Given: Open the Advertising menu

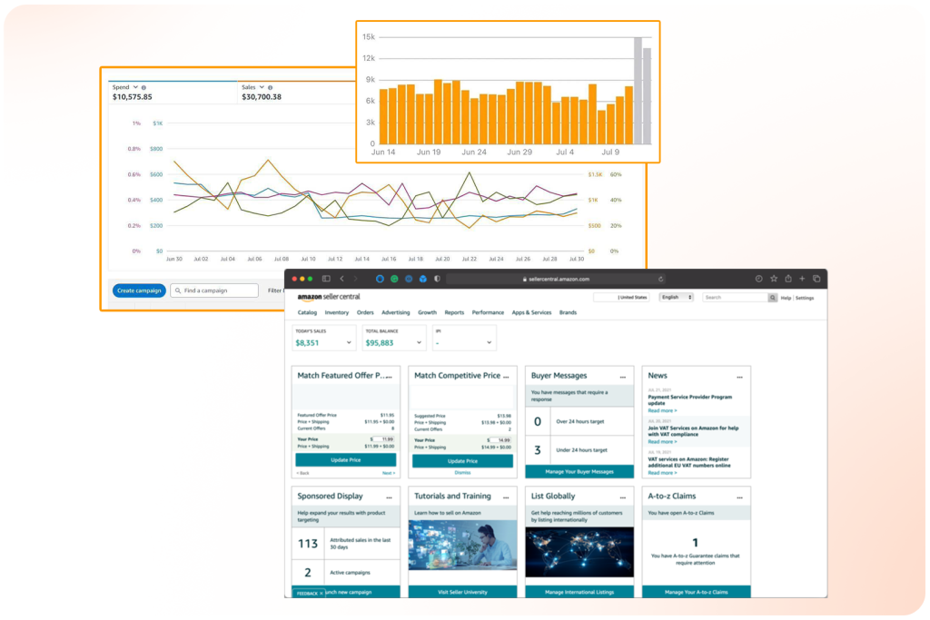Looking at the screenshot, I should tap(395, 312).
